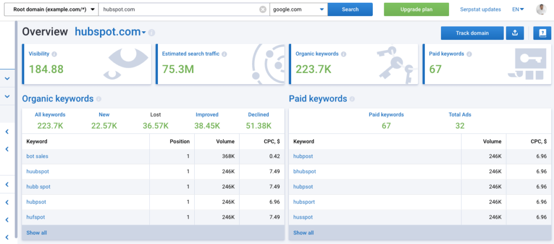Open the Serpstat updates link
The width and height of the screenshot is (554, 244).
tap(480, 10)
